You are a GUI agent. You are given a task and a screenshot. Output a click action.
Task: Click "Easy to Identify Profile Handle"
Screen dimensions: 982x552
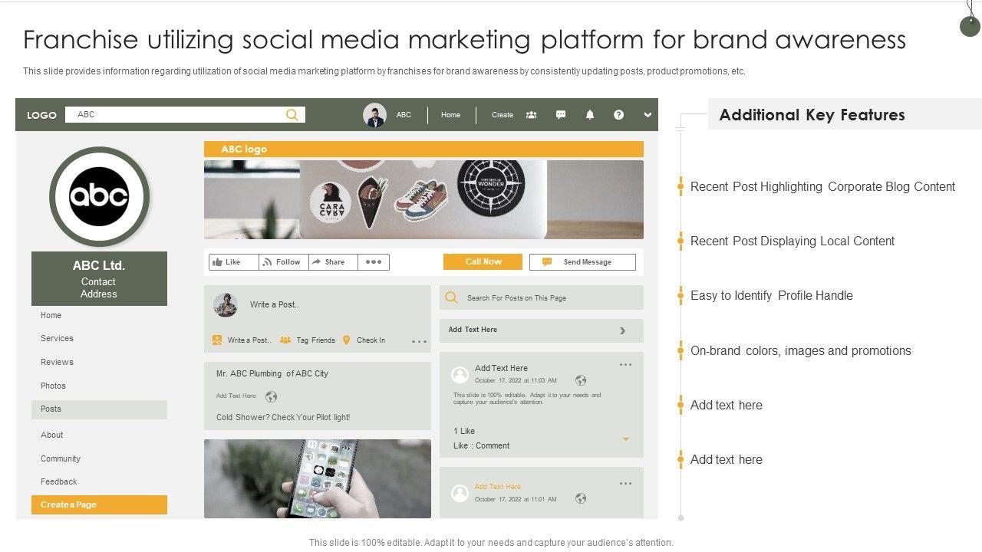(x=772, y=295)
